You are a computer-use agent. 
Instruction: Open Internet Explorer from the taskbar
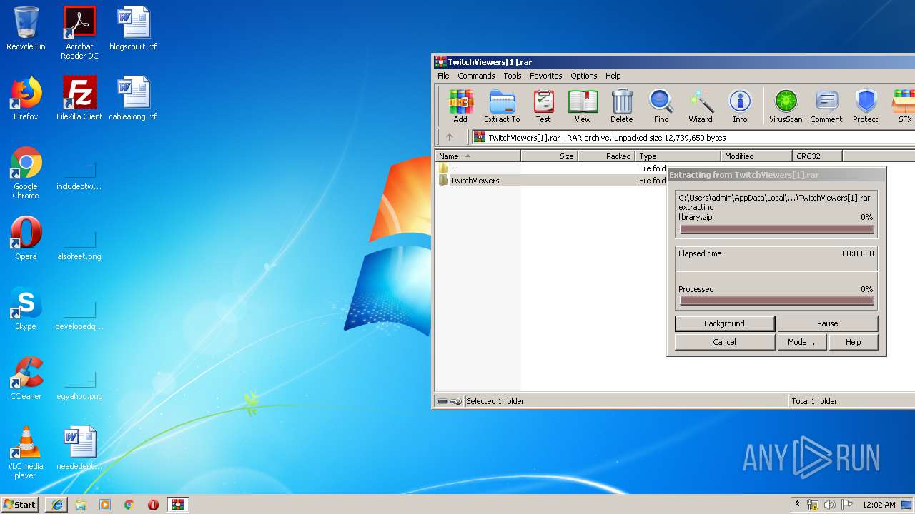coord(57,505)
